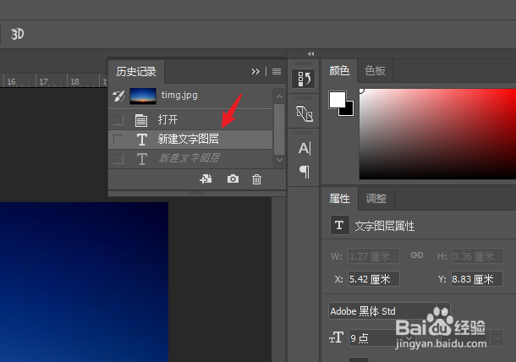
Task: Open the Character panel dock icon
Action: tap(305, 148)
